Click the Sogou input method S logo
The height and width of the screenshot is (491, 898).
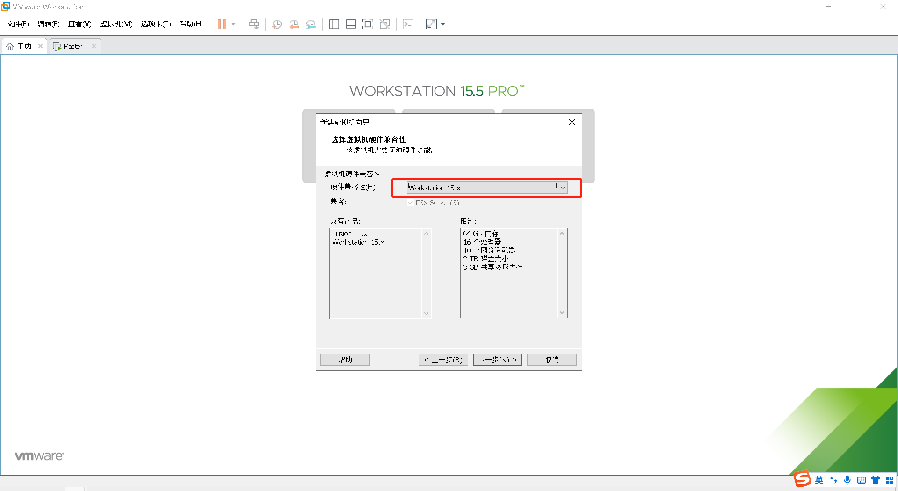(802, 479)
